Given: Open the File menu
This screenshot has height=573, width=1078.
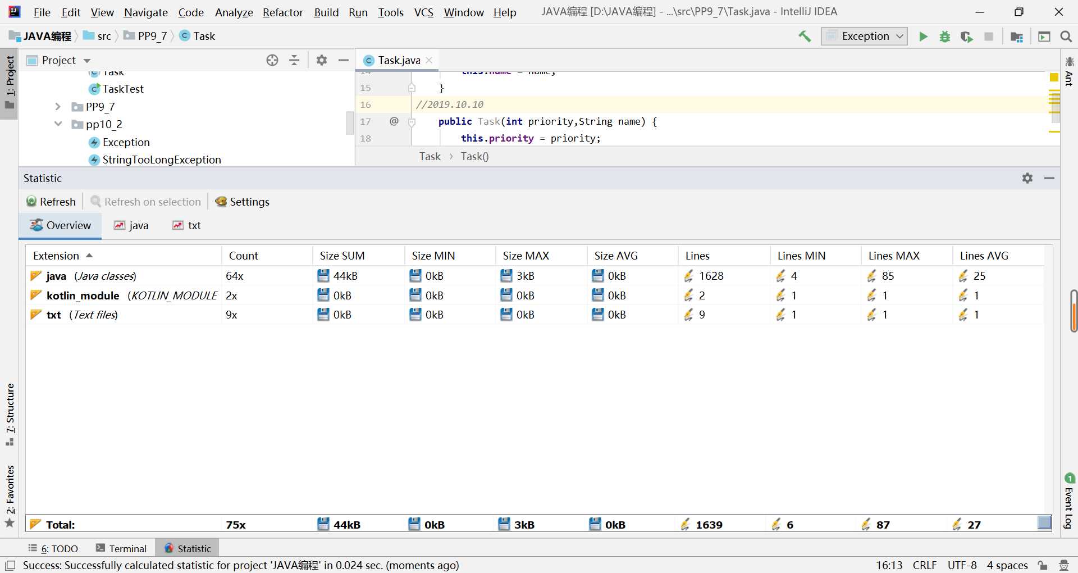Looking at the screenshot, I should pos(42,12).
